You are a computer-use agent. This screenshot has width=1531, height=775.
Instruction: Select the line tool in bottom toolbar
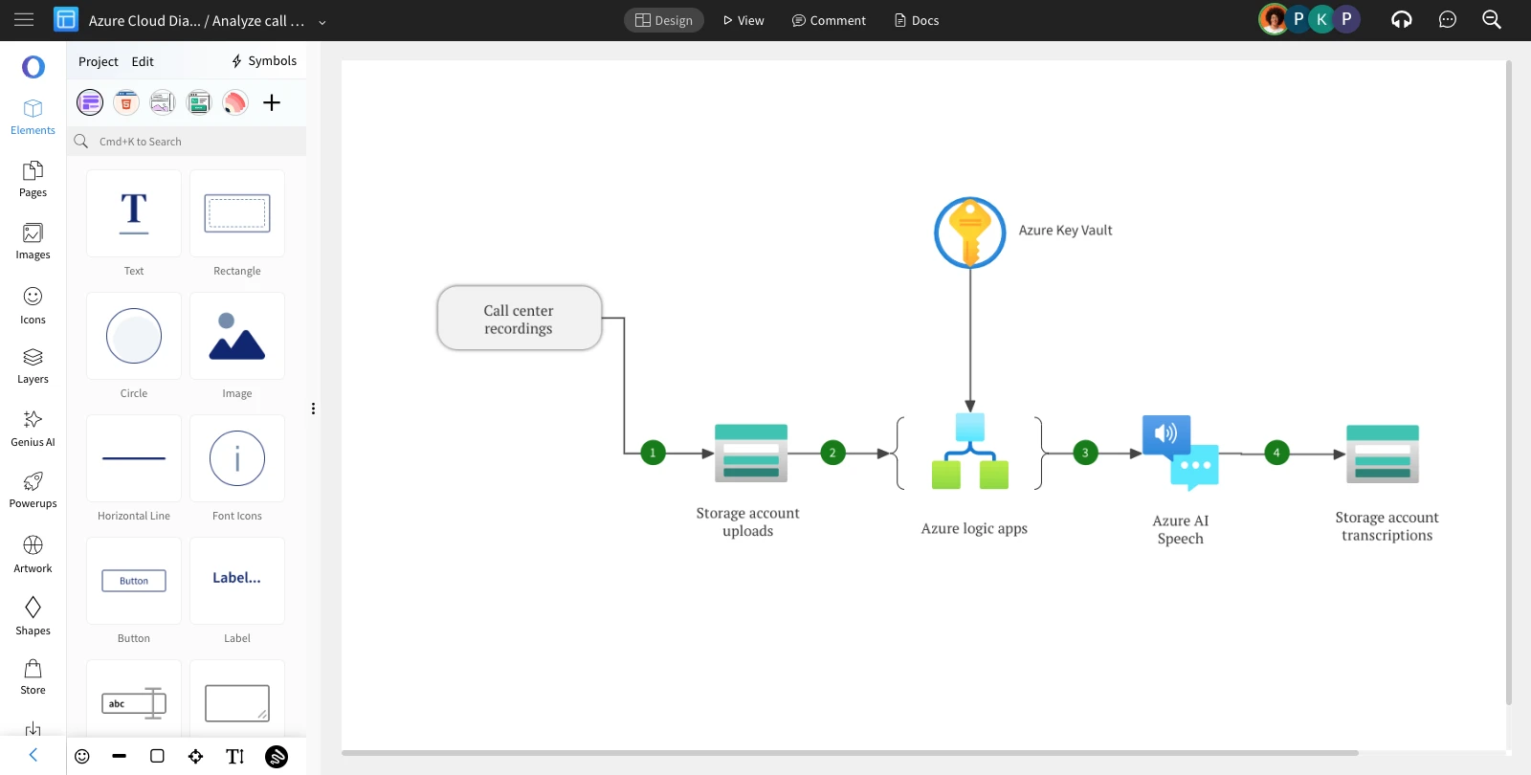pyautogui.click(x=120, y=757)
